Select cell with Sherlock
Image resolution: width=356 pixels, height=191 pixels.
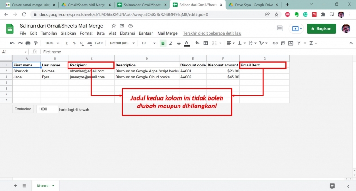point(27,71)
